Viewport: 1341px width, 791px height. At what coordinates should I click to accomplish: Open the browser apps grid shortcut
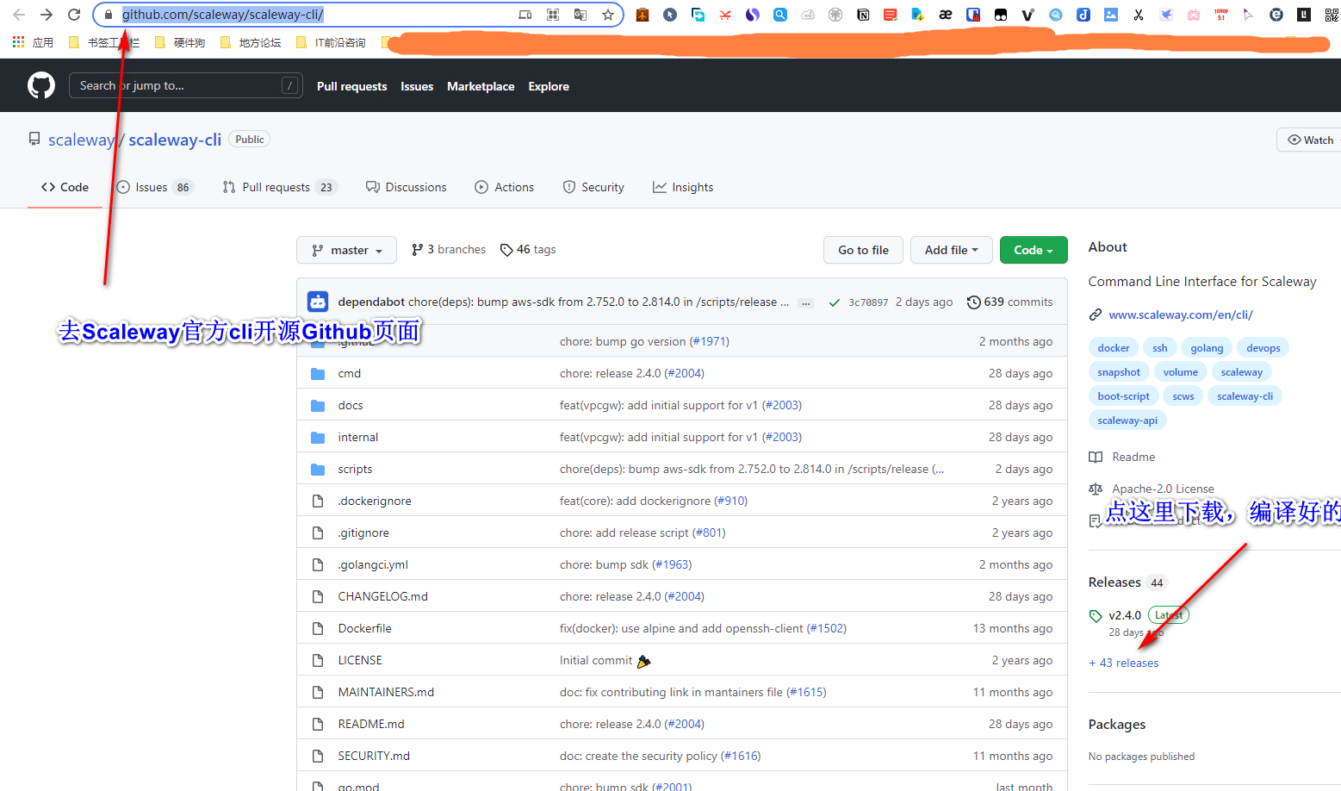tap(18, 41)
